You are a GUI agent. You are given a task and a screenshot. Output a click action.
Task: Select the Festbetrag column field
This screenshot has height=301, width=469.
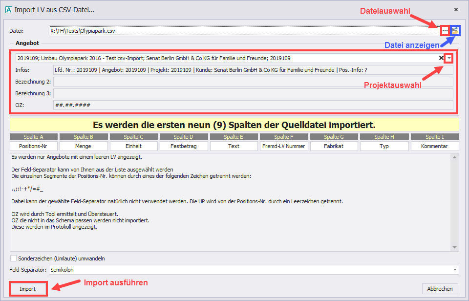[184, 146]
